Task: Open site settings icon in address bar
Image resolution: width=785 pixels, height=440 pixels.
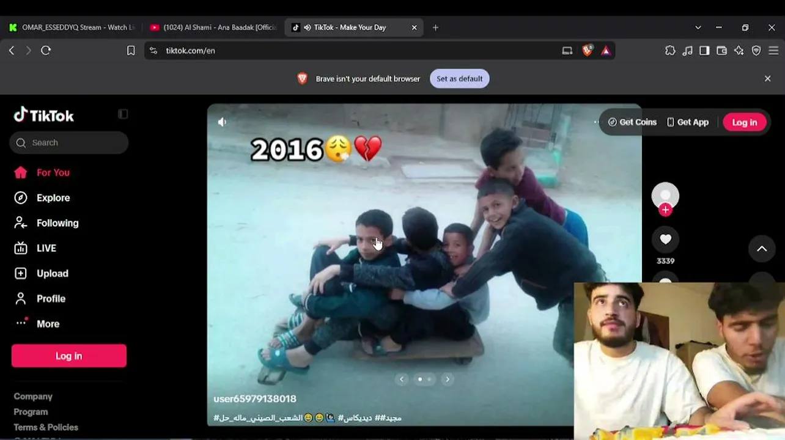Action: pos(153,51)
